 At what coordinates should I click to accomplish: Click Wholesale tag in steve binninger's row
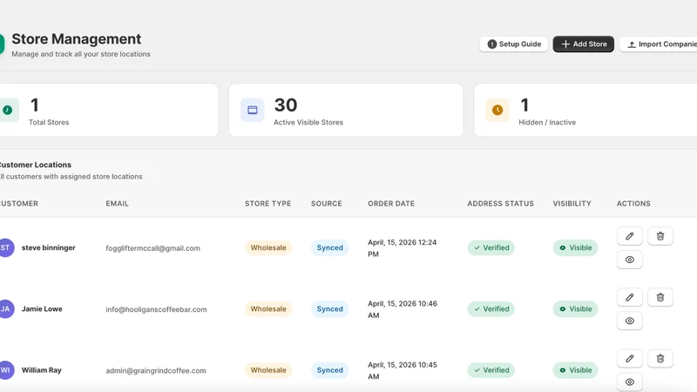coord(268,247)
